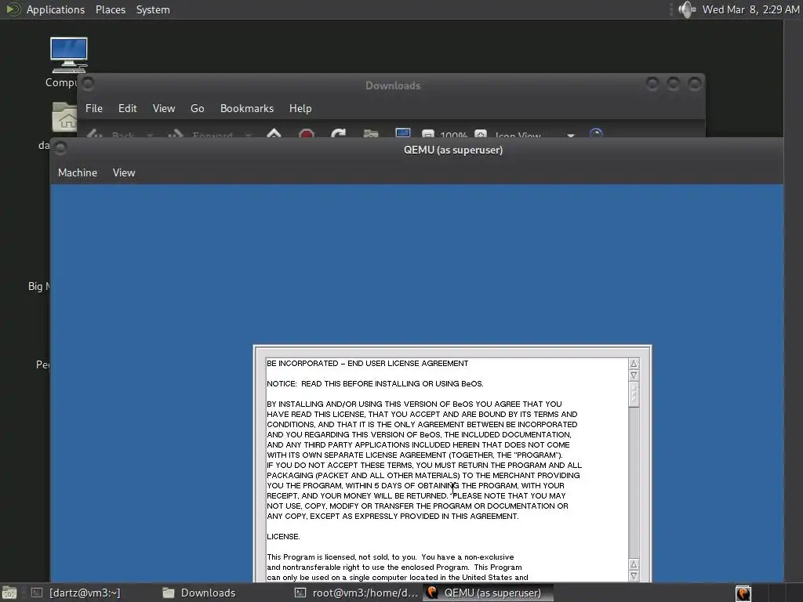803x602 pixels.
Task: Click Up arrow in Downloads toolbar
Action: point(274,133)
